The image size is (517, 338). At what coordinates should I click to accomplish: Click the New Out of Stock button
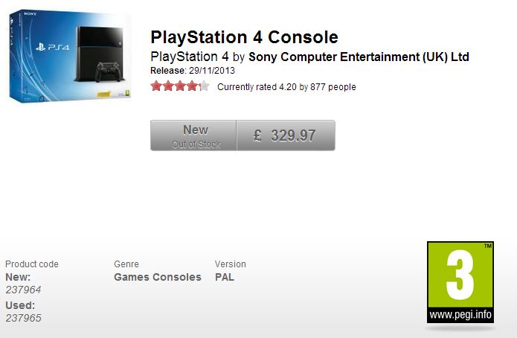[x=194, y=135]
